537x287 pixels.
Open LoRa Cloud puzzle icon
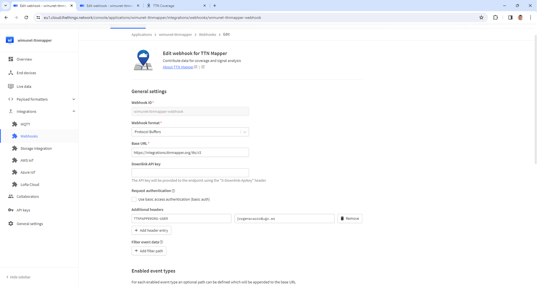15,185
